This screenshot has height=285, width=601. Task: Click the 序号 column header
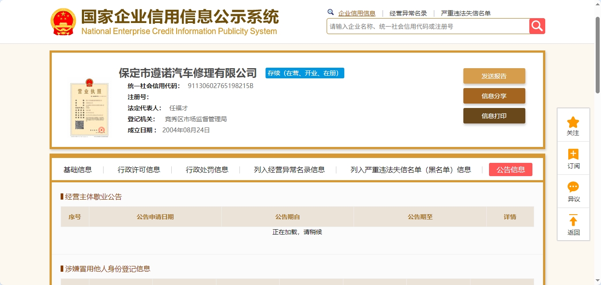click(75, 217)
